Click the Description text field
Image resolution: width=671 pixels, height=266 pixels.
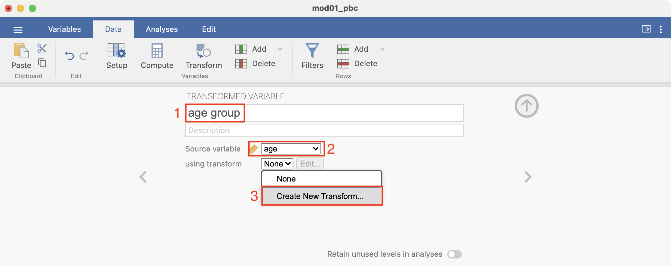[324, 130]
